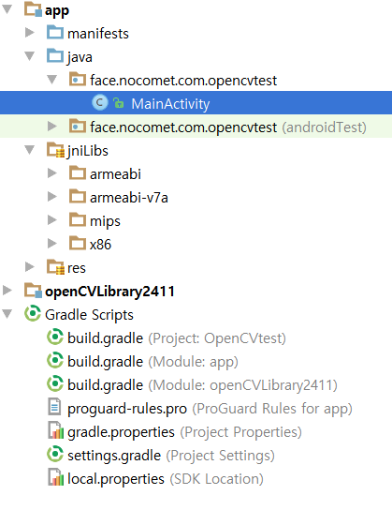Select the java folder label
The height and width of the screenshot is (510, 392).
[x=80, y=57]
